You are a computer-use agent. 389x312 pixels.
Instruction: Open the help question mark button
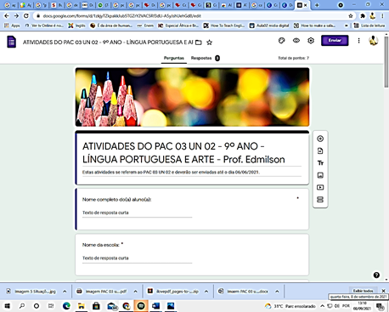(376, 275)
